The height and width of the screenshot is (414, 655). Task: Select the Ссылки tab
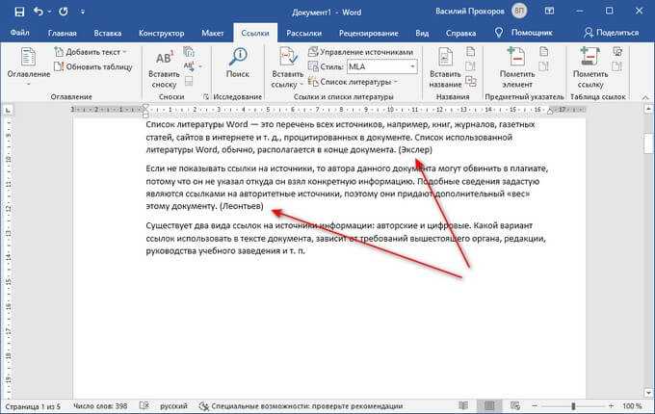point(255,33)
